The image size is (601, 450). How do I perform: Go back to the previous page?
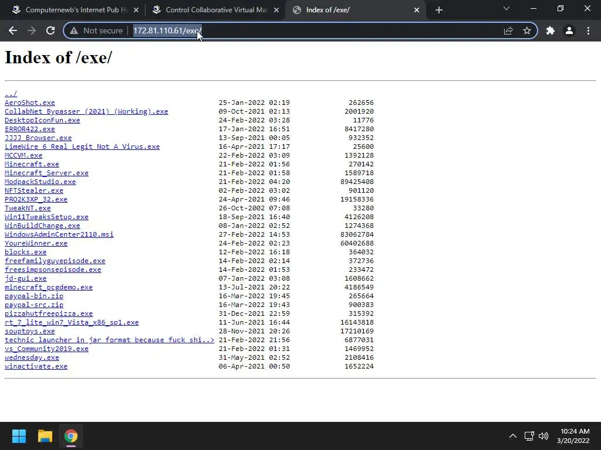[13, 30]
